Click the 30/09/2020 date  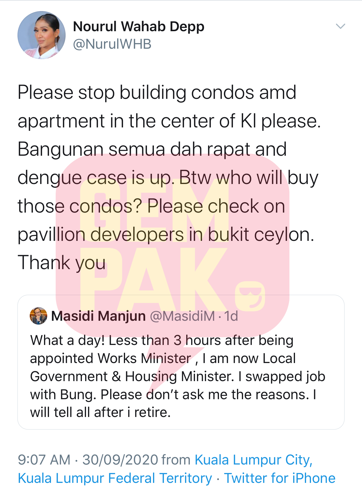tap(120, 460)
